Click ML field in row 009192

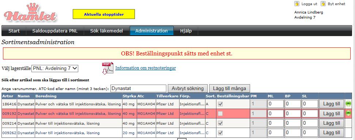coord(276,114)
